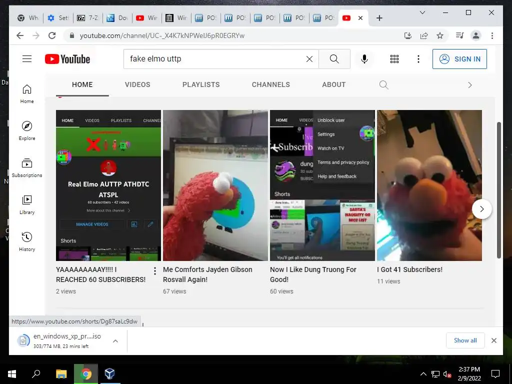Image resolution: width=512 pixels, height=384 pixels.
Task: Open Library in the sidebar
Action: tap(27, 204)
